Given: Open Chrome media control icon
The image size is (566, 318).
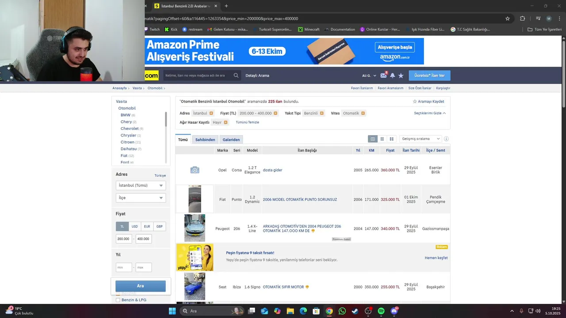Looking at the screenshot, I should (538, 19).
